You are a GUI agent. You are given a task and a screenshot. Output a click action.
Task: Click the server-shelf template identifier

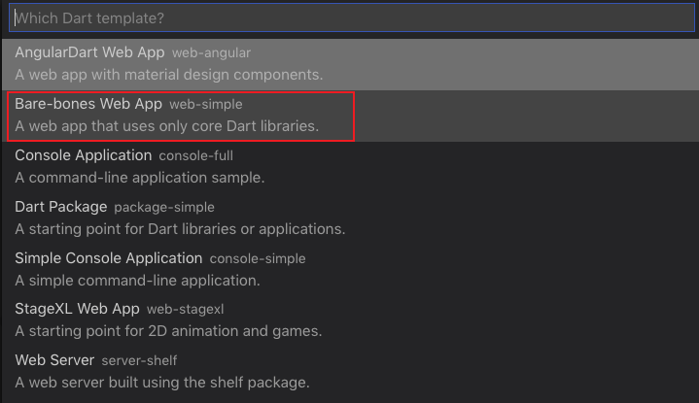139,360
